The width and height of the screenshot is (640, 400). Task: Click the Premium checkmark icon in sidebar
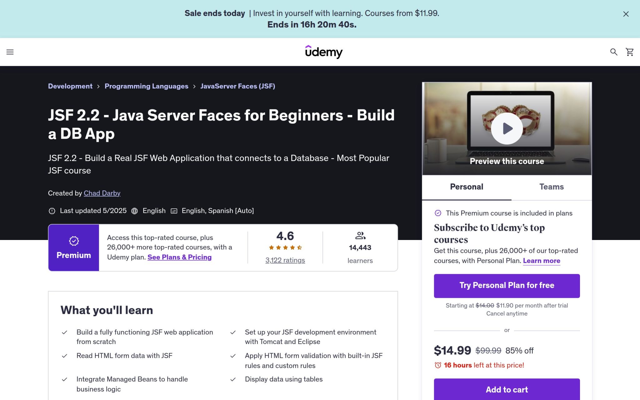(x=438, y=213)
